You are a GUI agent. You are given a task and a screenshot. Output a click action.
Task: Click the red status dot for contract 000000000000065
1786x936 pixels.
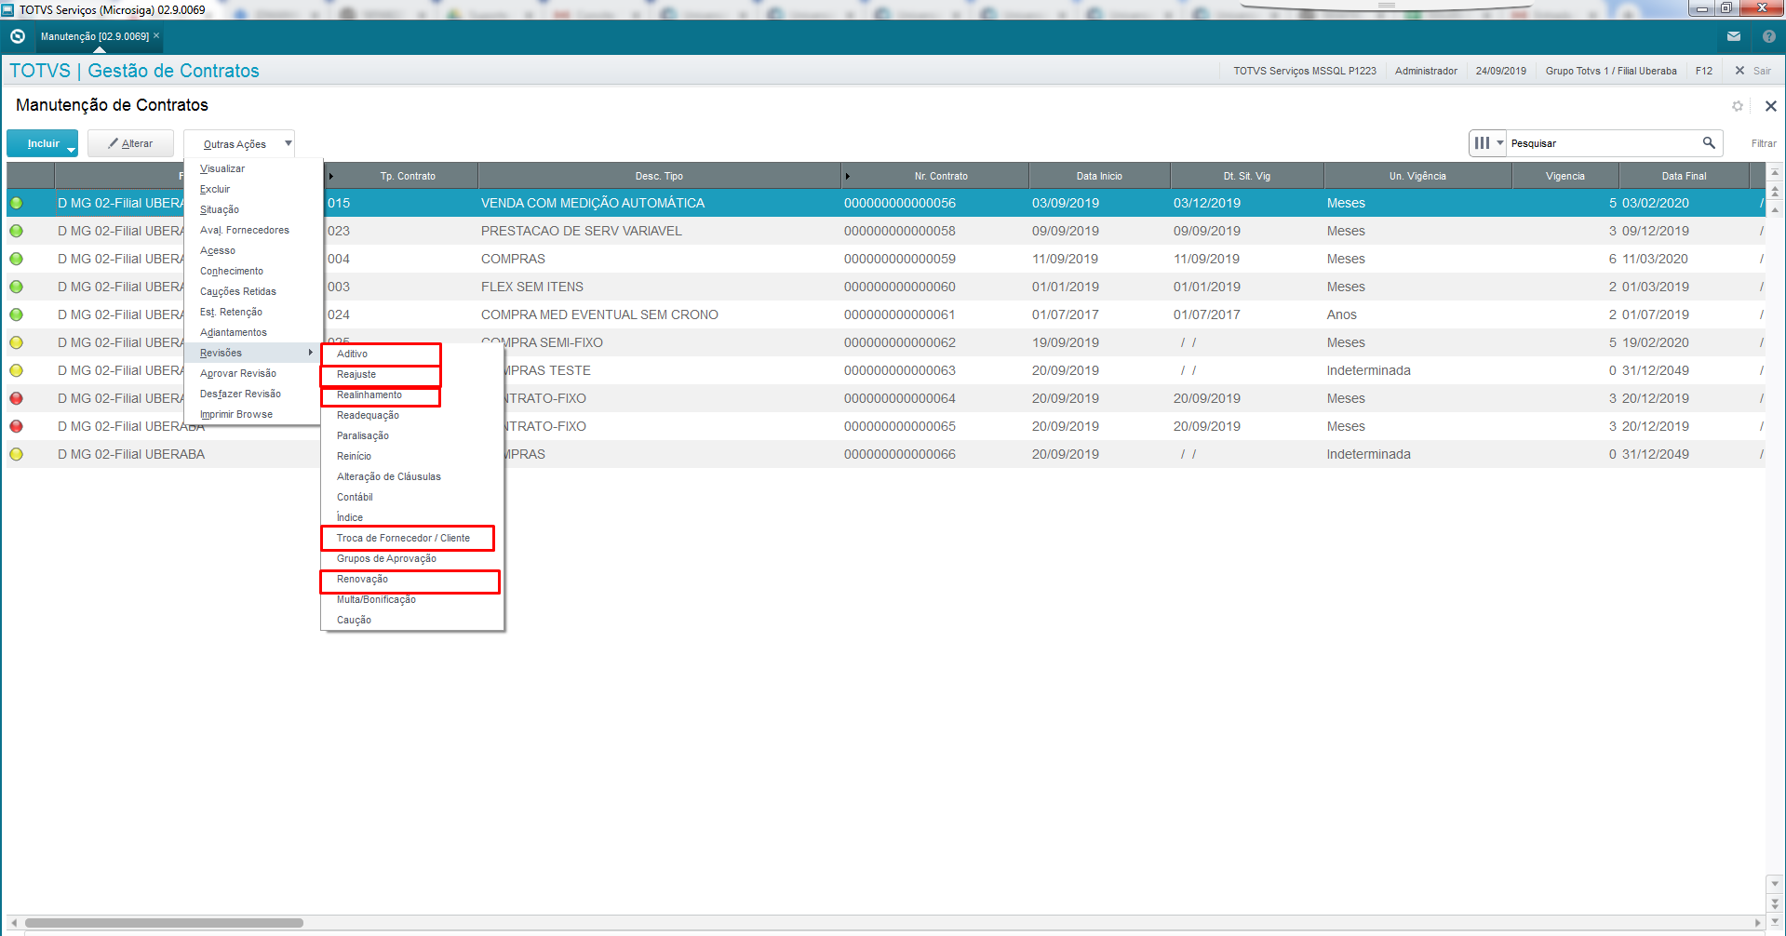16,426
